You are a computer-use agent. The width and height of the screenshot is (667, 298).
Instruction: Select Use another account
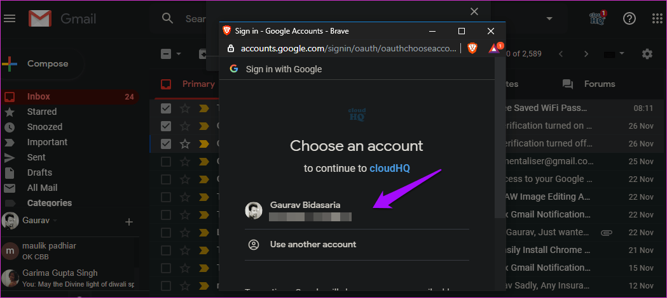click(357, 245)
